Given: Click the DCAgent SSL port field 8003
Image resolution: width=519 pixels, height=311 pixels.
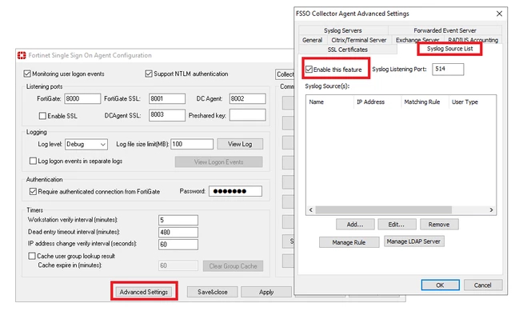Looking at the screenshot, I should [x=167, y=115].
